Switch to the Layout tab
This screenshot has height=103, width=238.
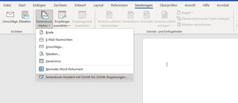[x=98, y=5]
